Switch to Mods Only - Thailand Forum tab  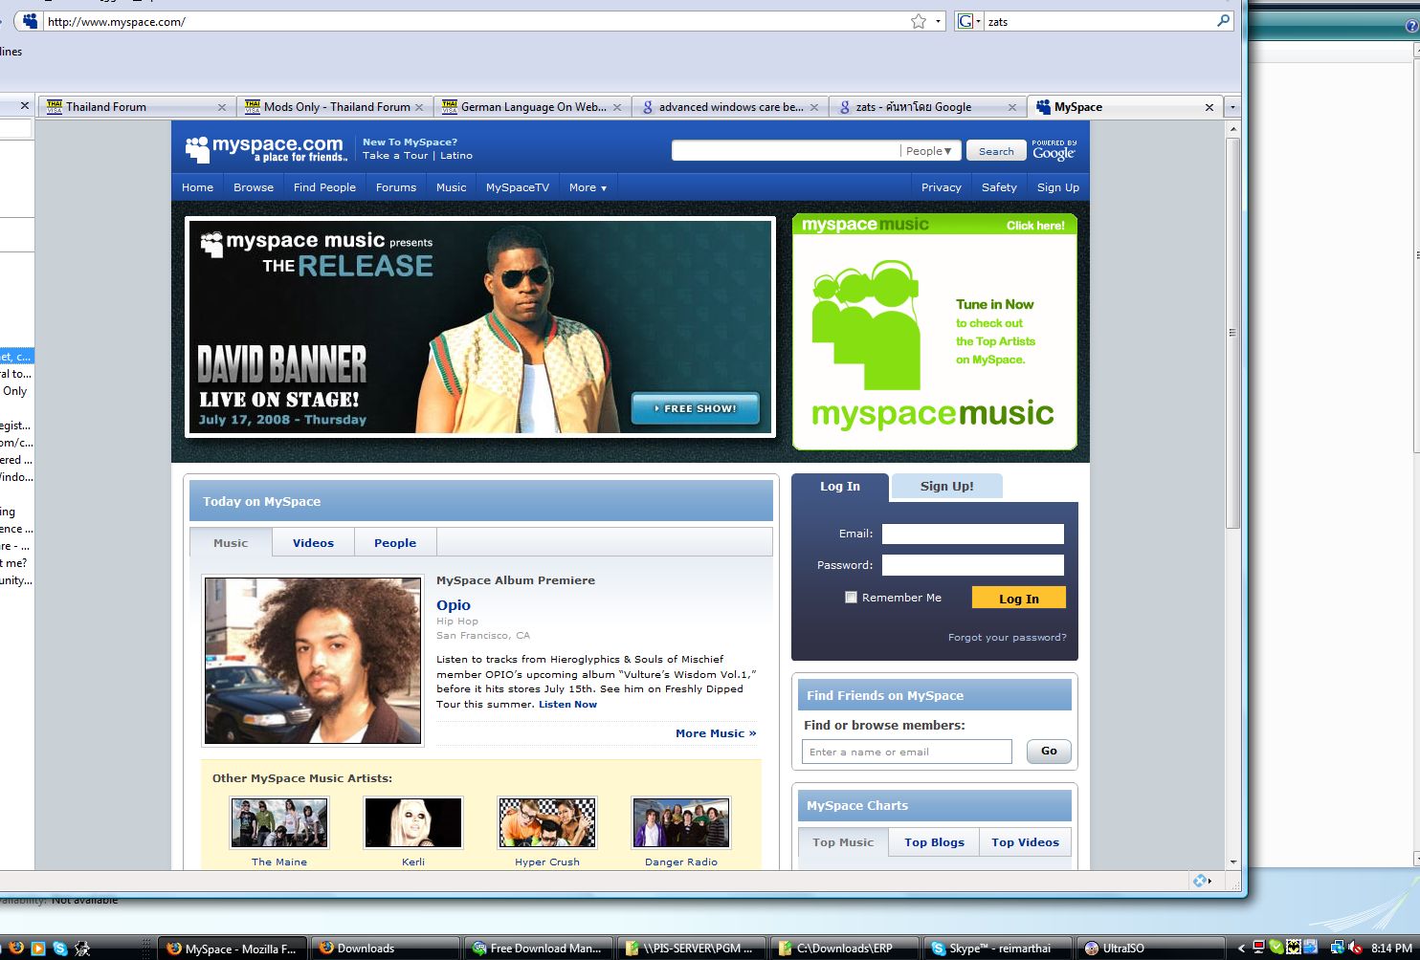pos(334,107)
